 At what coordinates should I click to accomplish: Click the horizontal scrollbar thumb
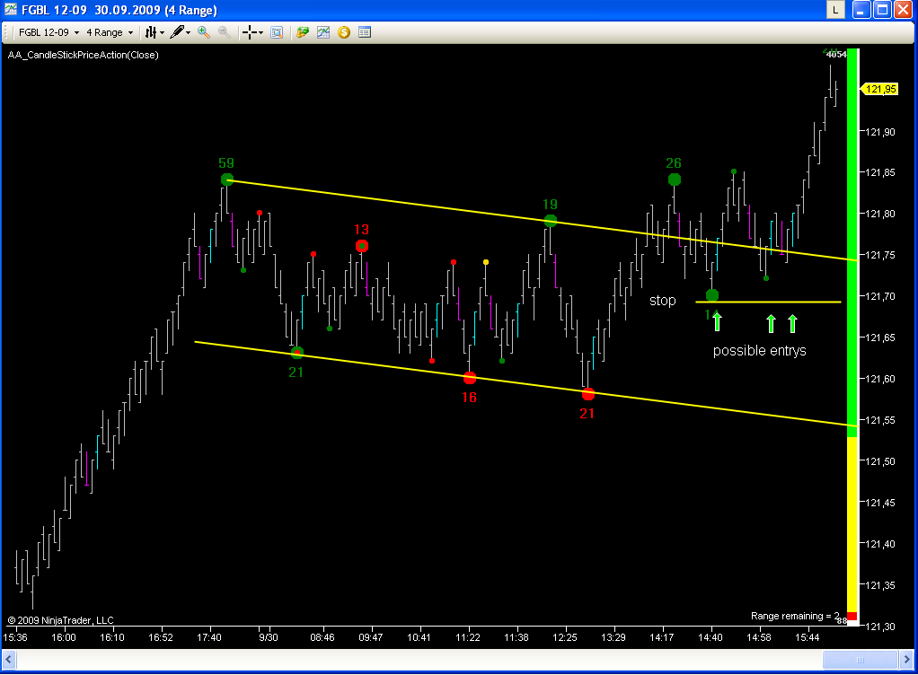[860, 660]
